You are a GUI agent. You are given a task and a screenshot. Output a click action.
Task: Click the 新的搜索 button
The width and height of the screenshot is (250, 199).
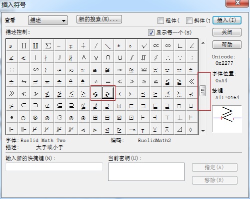click(x=99, y=19)
